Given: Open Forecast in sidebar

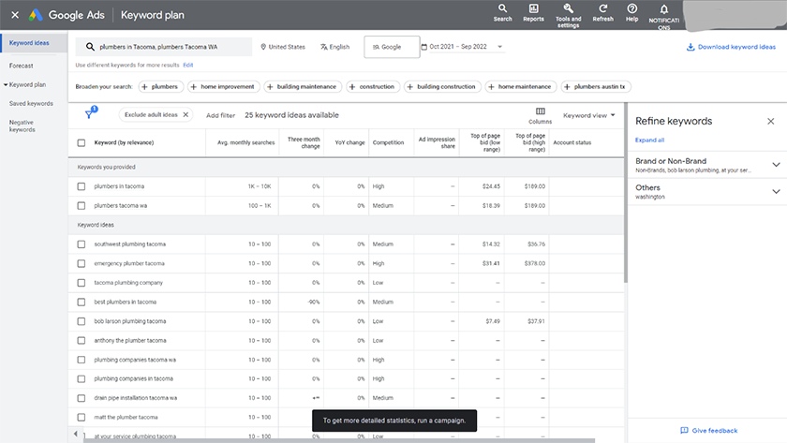Looking at the screenshot, I should click(x=21, y=66).
